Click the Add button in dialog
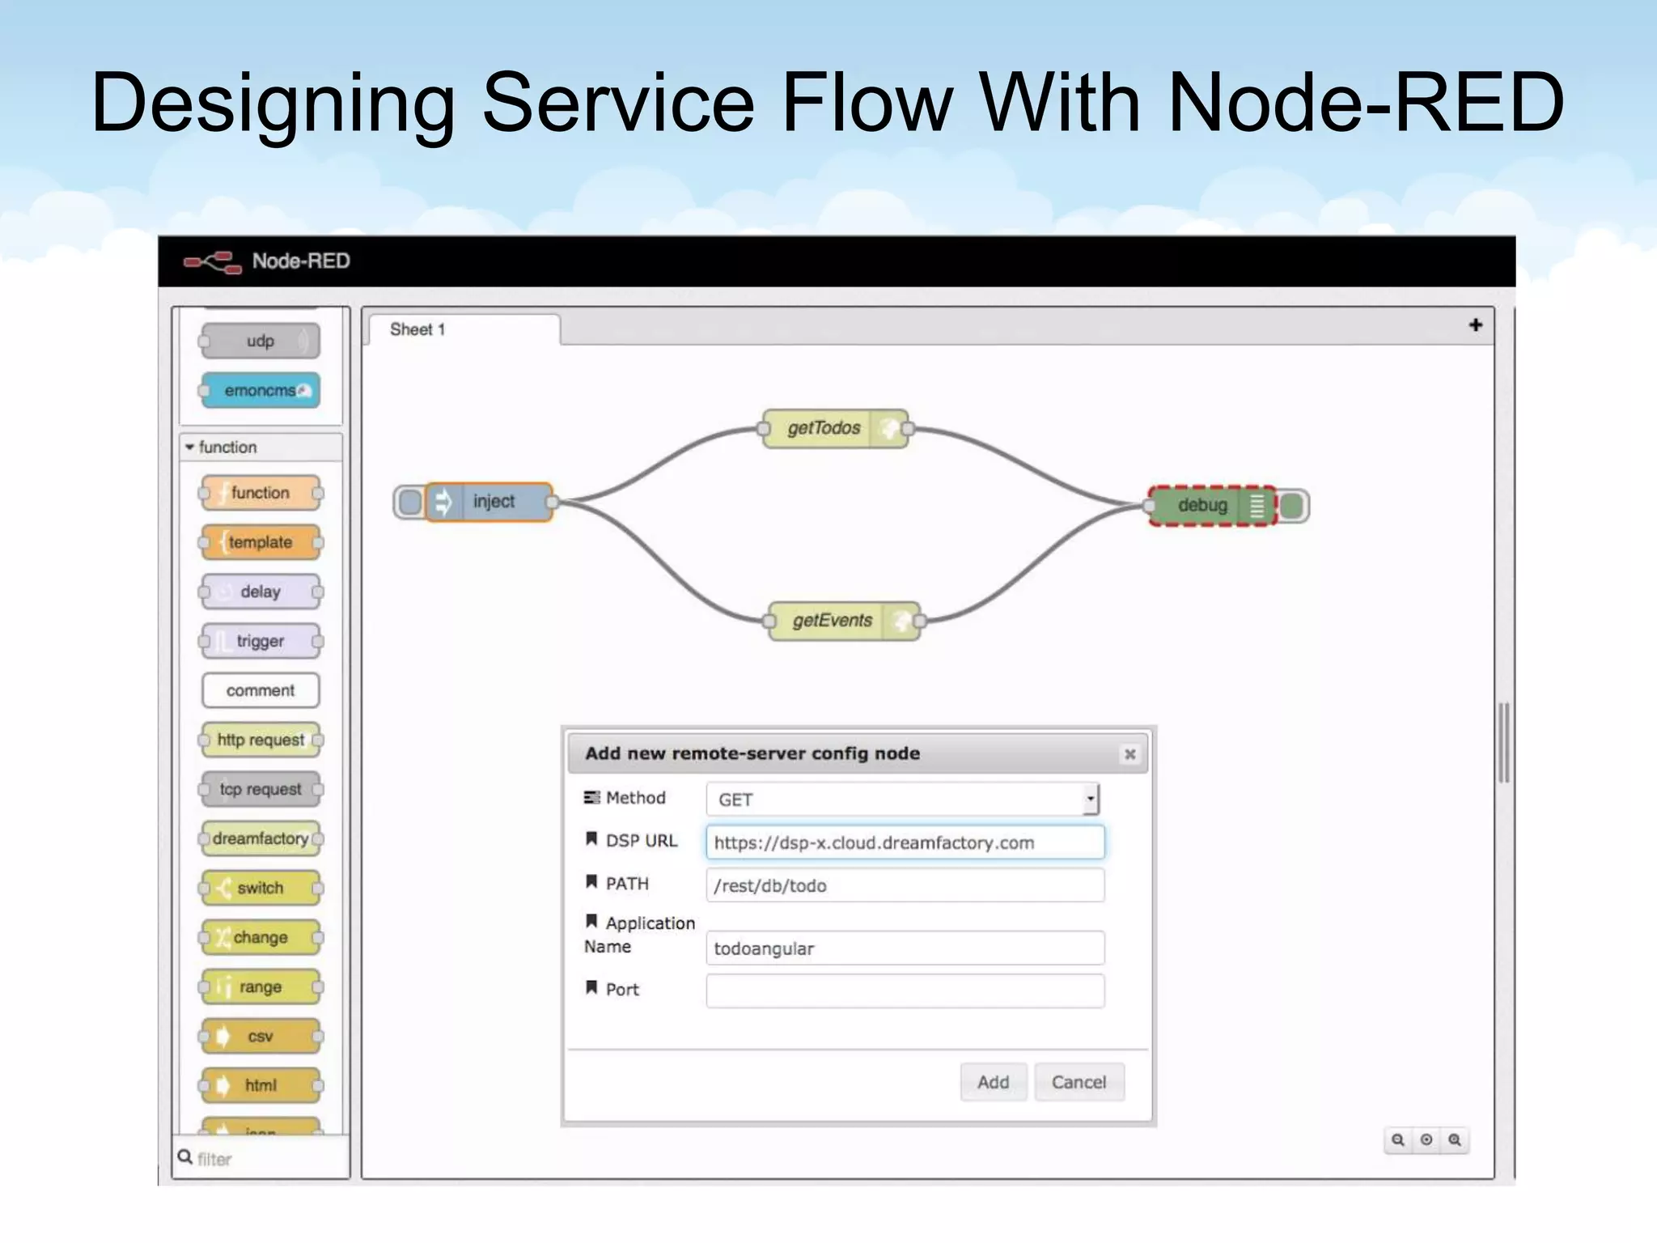1657x1243 pixels. click(994, 1082)
